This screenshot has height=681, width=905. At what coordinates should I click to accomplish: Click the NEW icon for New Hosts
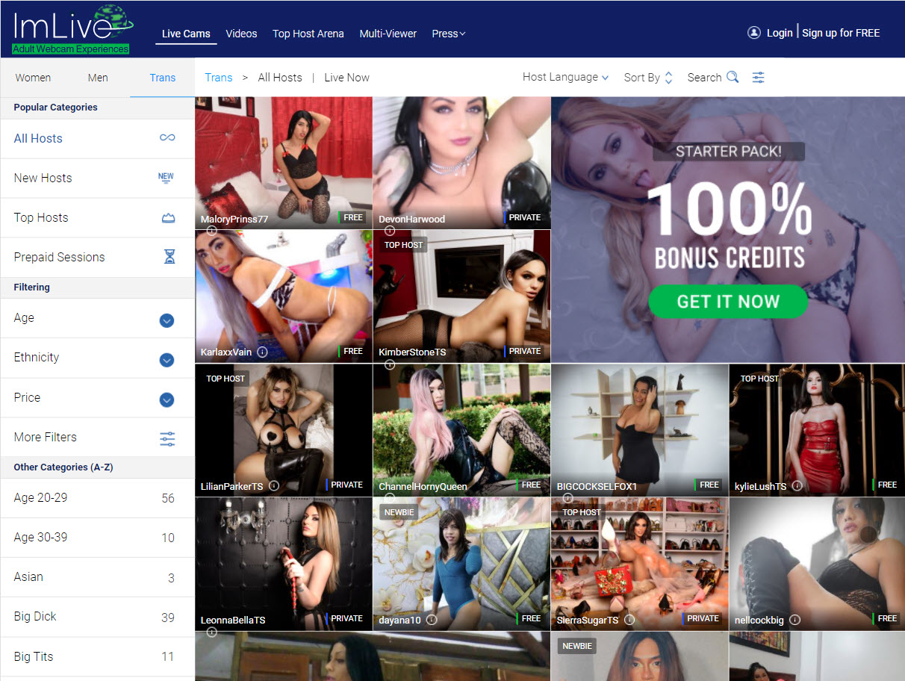pyautogui.click(x=166, y=178)
